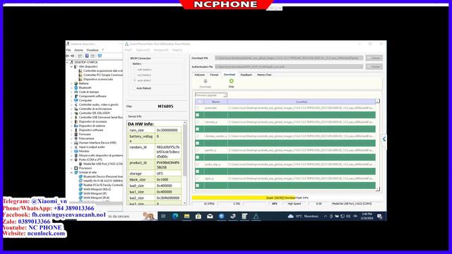This screenshot has width=452, height=254.
Task: Click Task View icon on the taskbar
Action: 163,217
